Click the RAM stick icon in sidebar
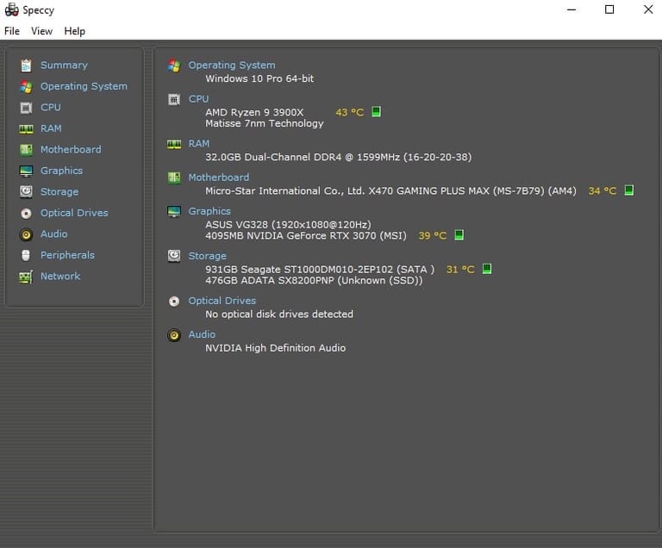Screen dimensions: 662x548 coord(26,128)
